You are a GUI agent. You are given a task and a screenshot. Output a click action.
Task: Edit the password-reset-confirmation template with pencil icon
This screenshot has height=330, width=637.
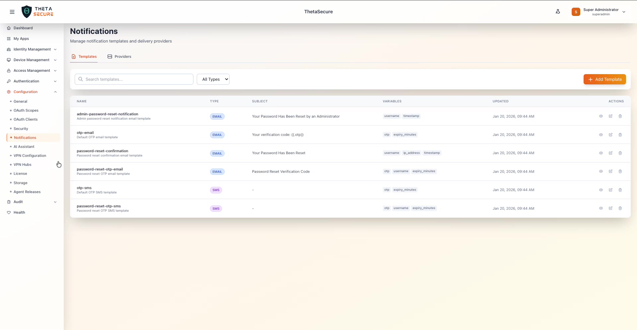pos(611,153)
